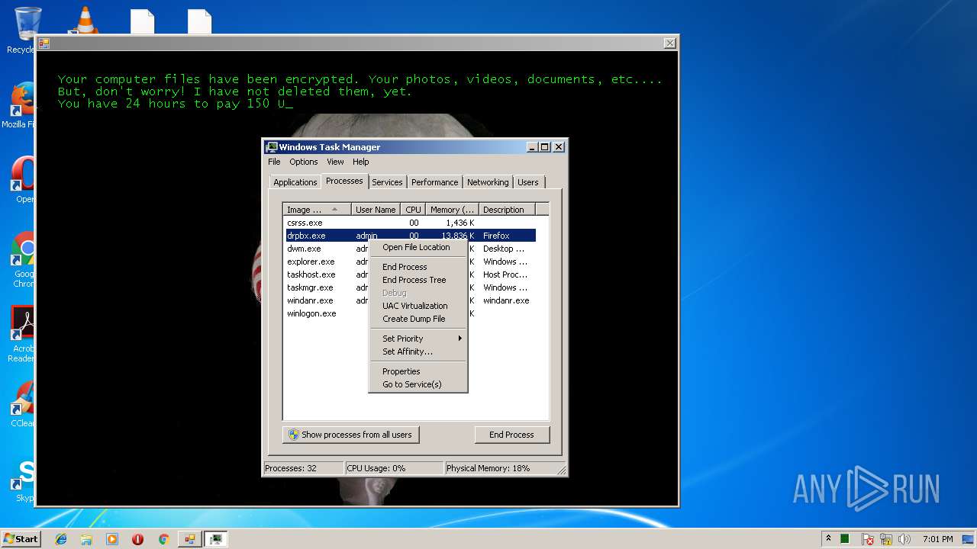The image size is (977, 549).
Task: Sort by CPU column header
Action: (x=413, y=210)
